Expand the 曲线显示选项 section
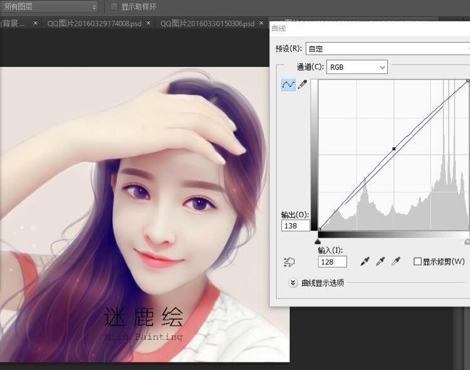 (293, 283)
